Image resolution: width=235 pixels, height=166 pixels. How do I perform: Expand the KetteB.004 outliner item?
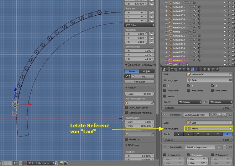pos(166,48)
